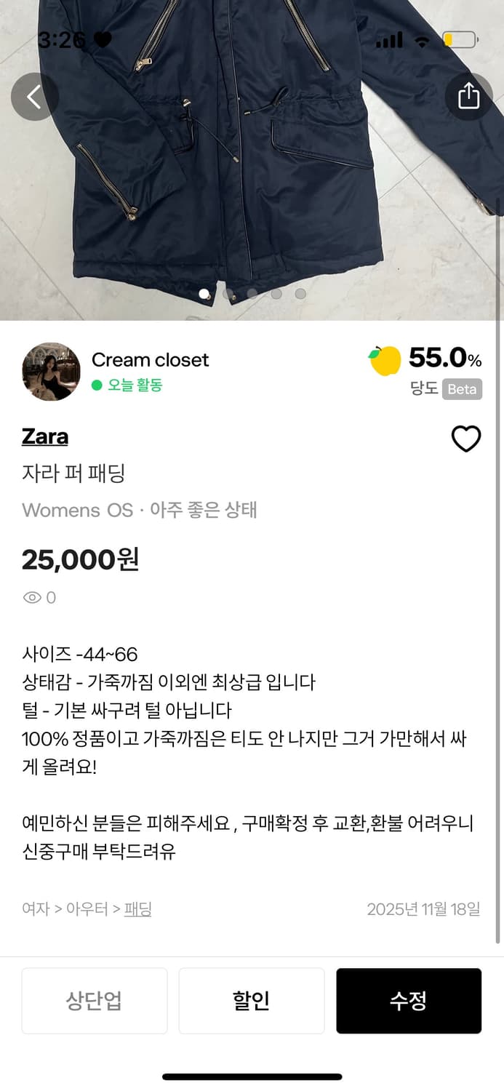This screenshot has height=1091, width=504.
Task: Toggle the heart next to the Zara title
Action: click(466, 439)
